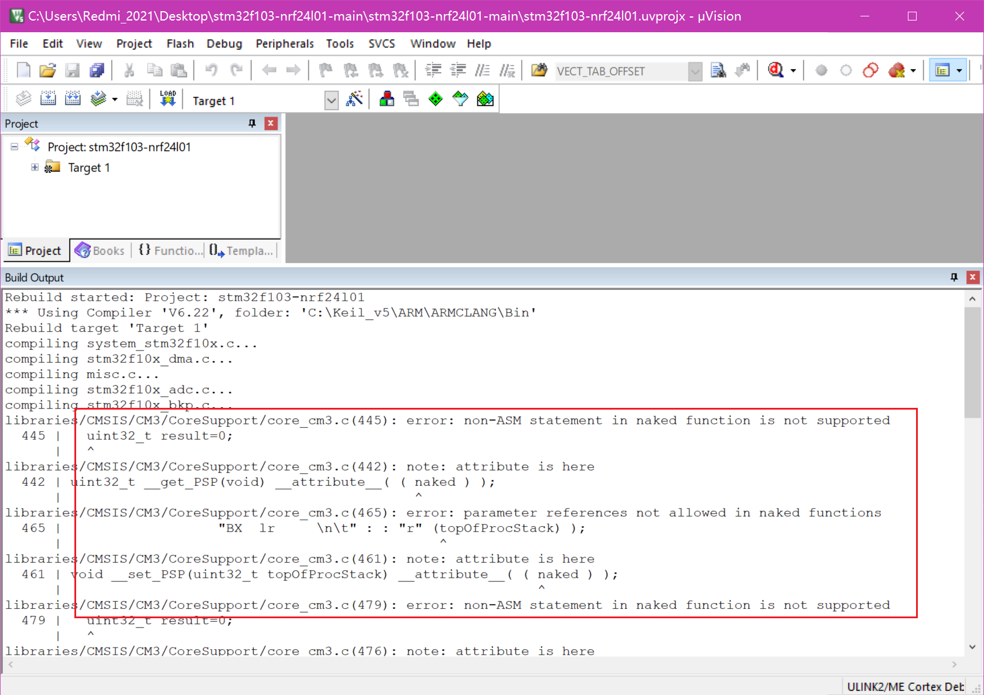Open the batch build dropdown arrow
This screenshot has height=695, width=984.
pyautogui.click(x=115, y=99)
